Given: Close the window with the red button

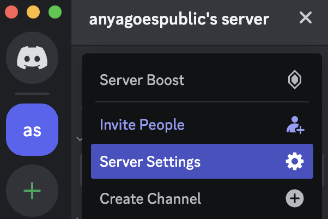Looking at the screenshot, I should click(x=11, y=11).
